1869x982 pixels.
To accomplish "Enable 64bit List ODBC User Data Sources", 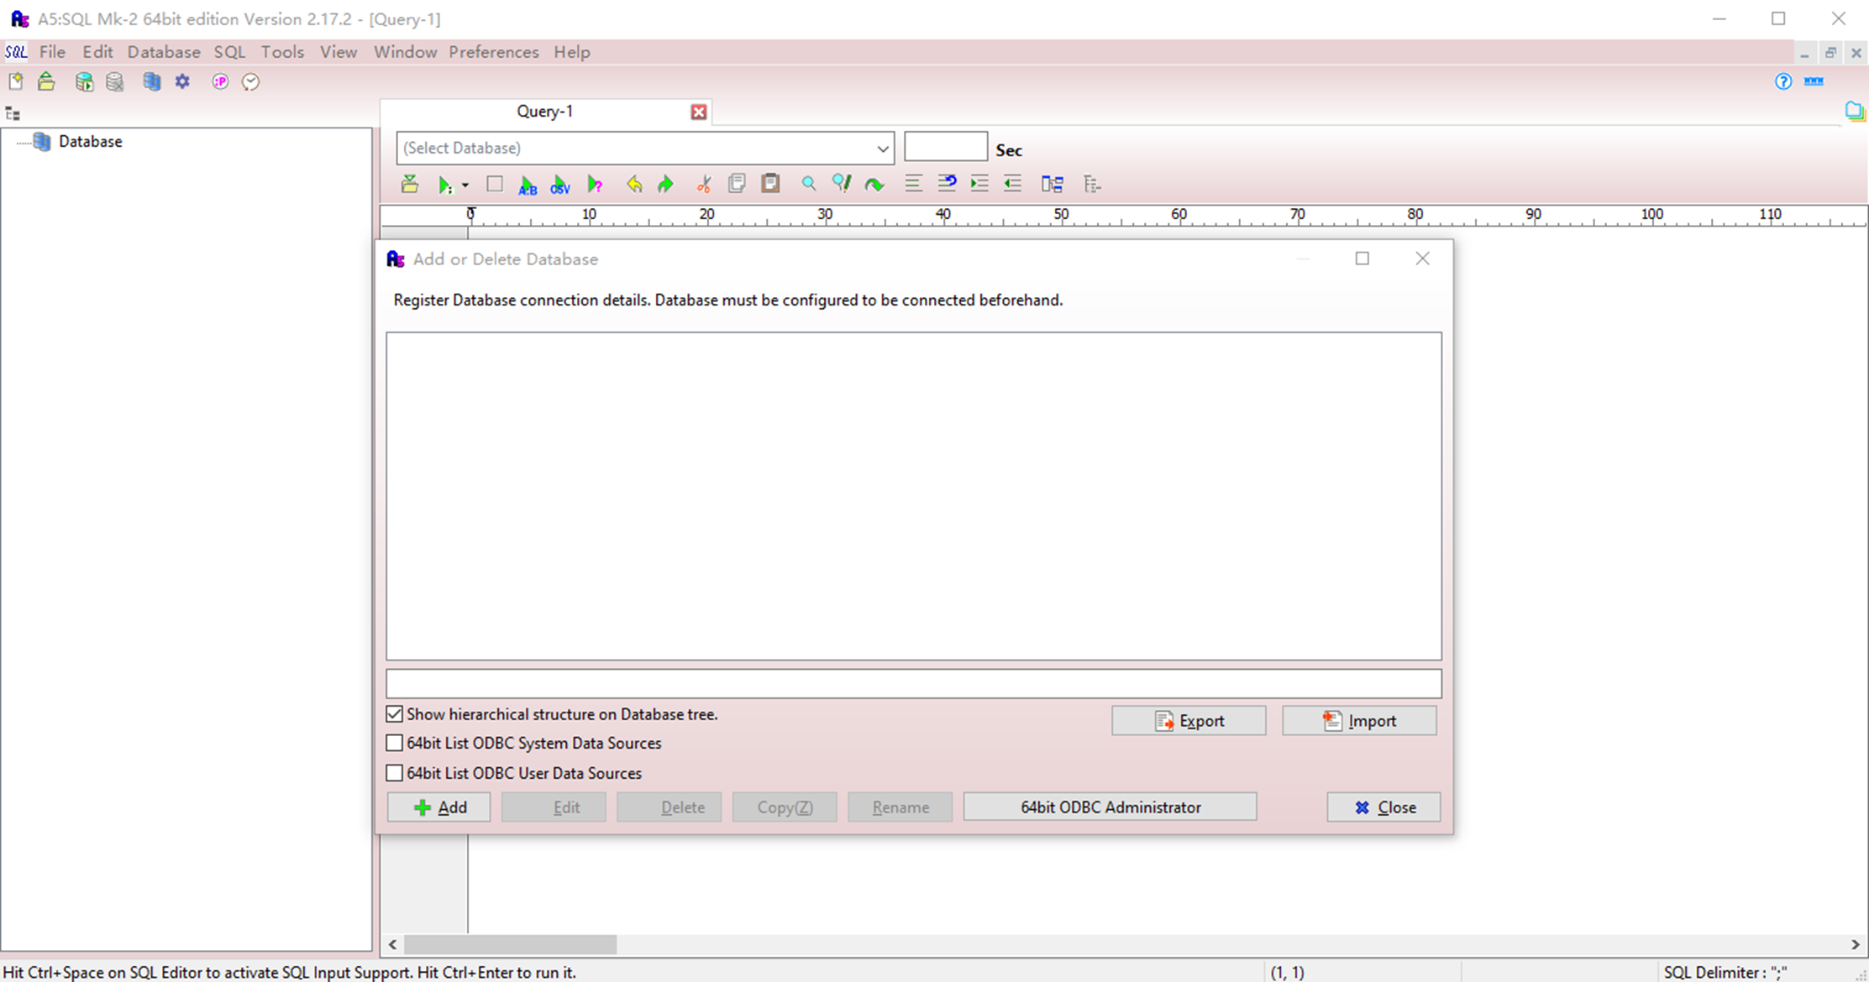I will 394,773.
